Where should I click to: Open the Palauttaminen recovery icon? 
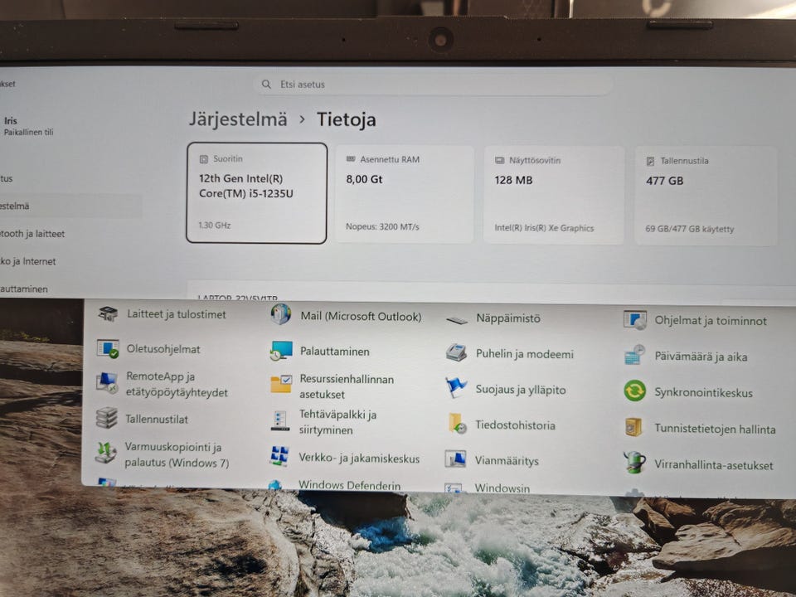[x=281, y=350]
